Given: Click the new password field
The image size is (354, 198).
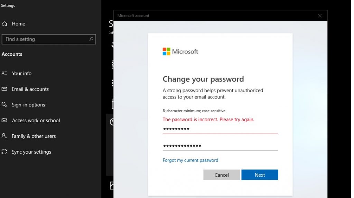Looking at the screenshot, I should pos(220,146).
